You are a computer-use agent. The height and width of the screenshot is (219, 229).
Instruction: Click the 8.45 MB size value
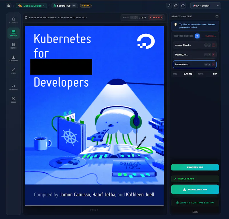coord(188,74)
